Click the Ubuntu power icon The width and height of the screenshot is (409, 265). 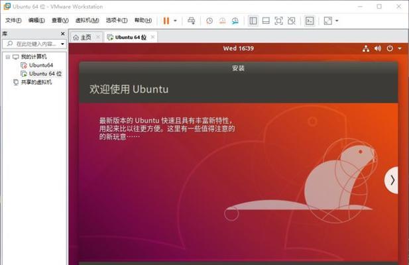coord(390,48)
